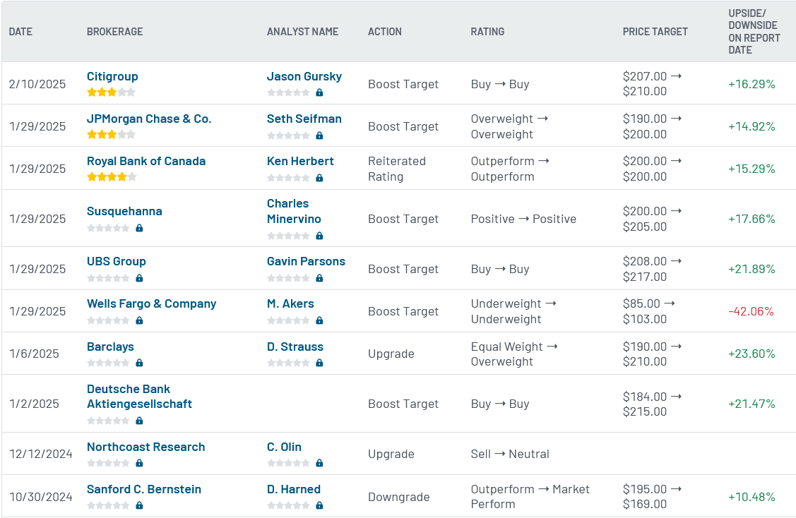View analyst Gavin Parsons' profile
The height and width of the screenshot is (518, 796).
click(x=306, y=261)
